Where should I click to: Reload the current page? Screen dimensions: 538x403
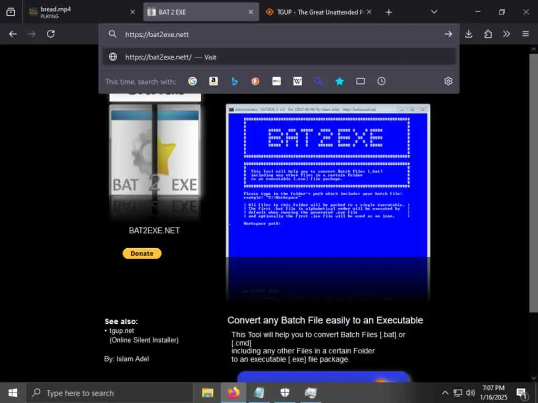point(51,34)
